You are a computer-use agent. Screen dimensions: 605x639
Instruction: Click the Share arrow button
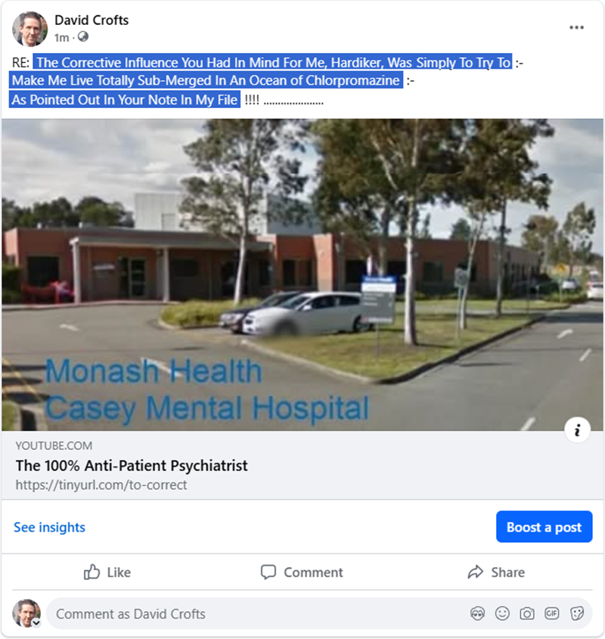click(x=496, y=572)
